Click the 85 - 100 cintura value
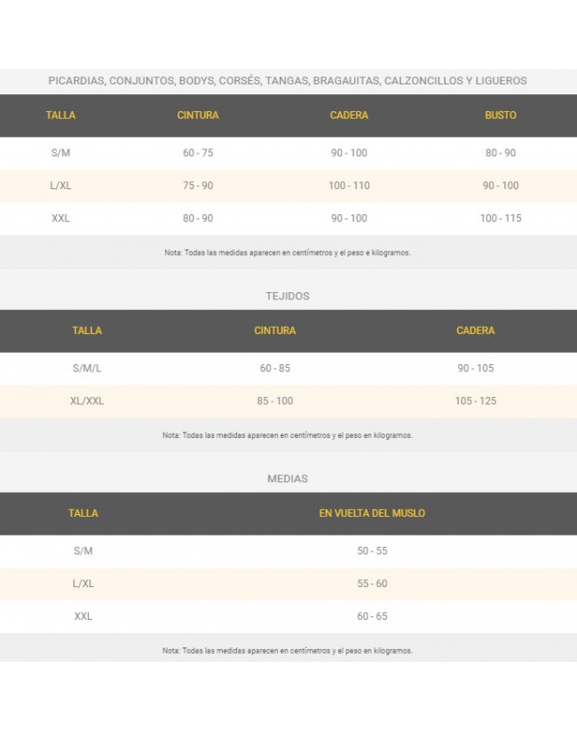This screenshot has width=577, height=731. [x=275, y=401]
